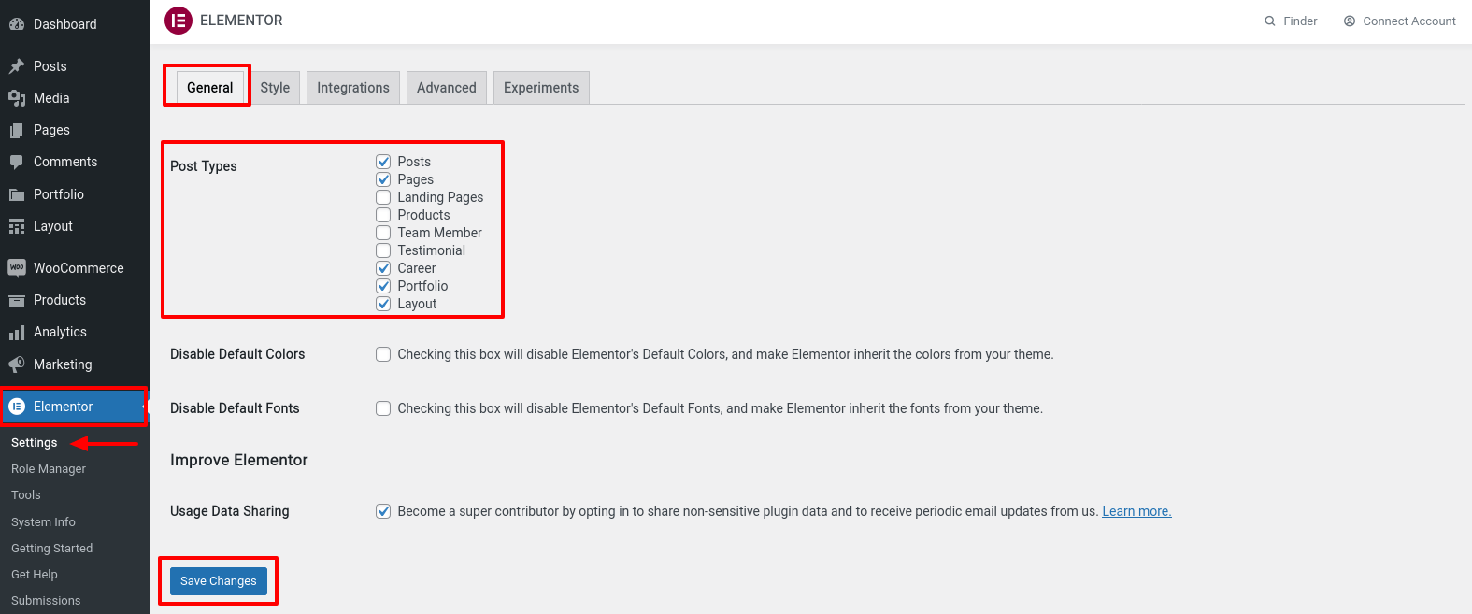
Task: Open Analytics menu label
Action: coord(60,332)
